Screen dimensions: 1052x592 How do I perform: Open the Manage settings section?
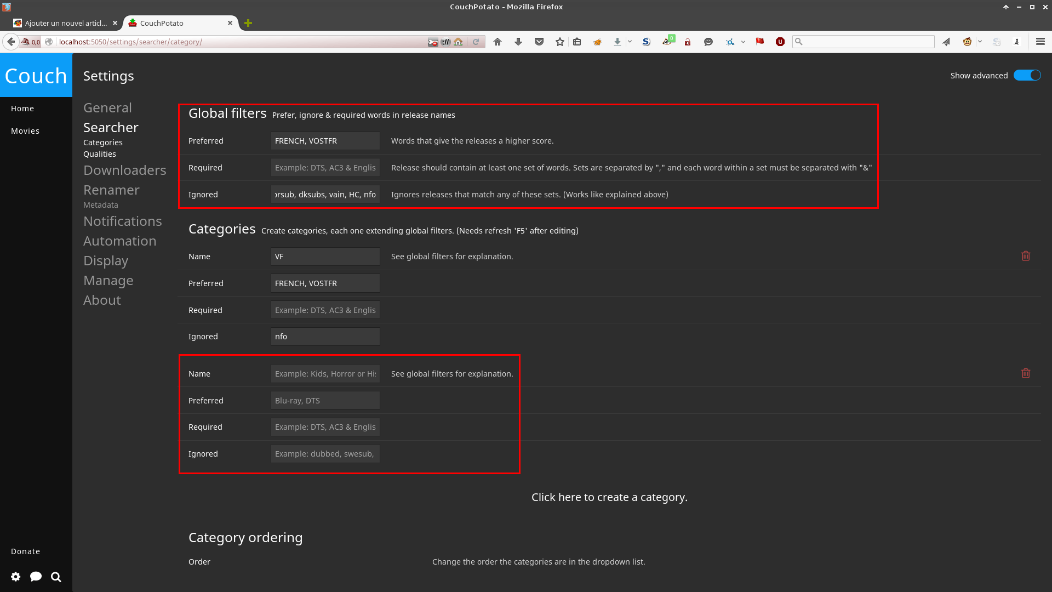coord(108,281)
